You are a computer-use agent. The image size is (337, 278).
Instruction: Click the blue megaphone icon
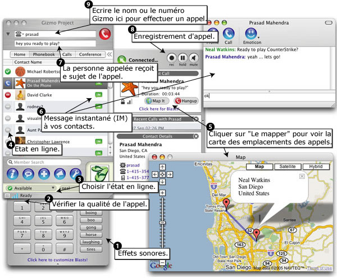[x=60, y=174]
